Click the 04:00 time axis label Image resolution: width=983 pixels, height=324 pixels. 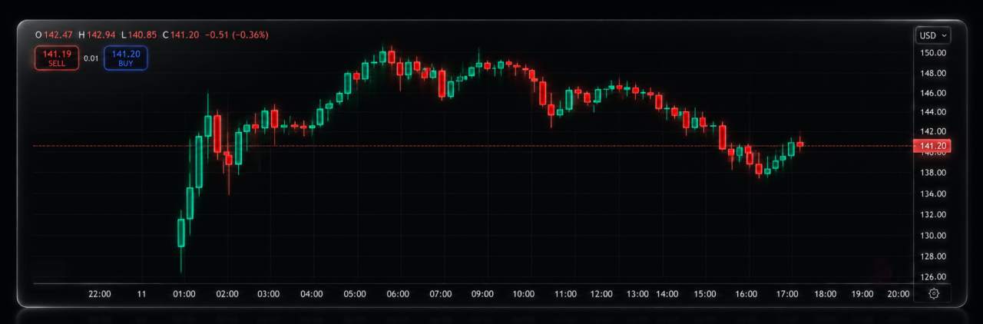[x=311, y=294]
